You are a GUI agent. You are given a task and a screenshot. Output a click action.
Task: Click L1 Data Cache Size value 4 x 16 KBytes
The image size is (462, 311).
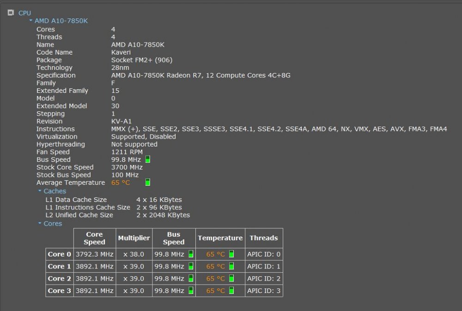click(159, 200)
